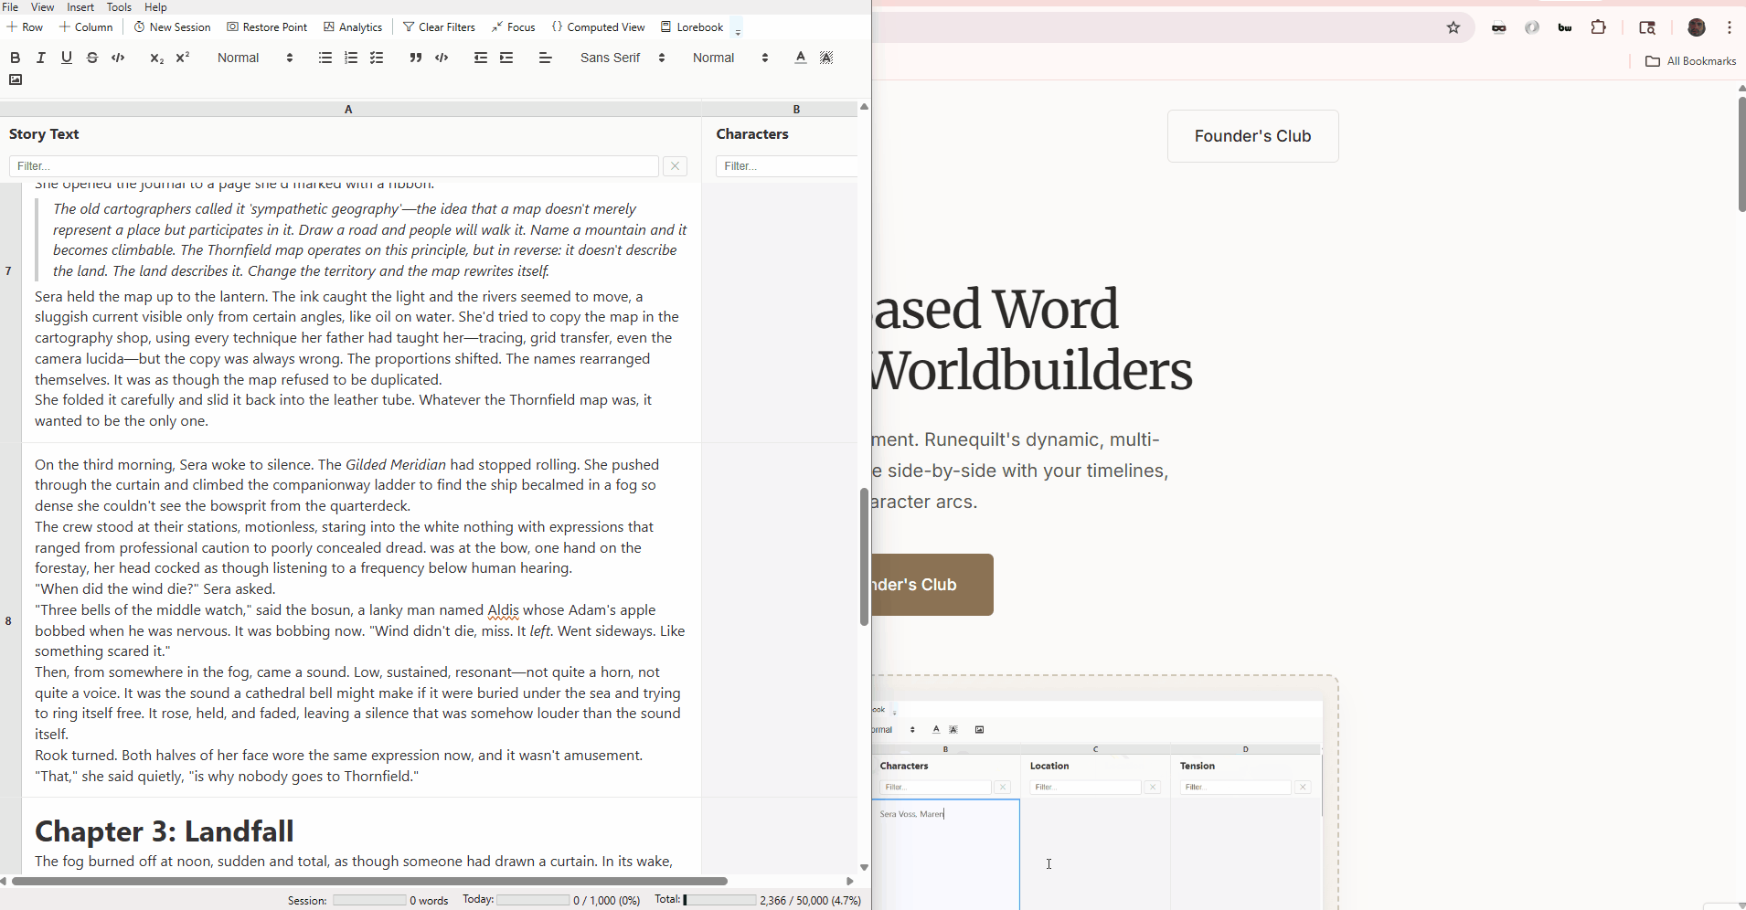This screenshot has height=910, width=1746.
Task: Expand the toolbar overflow arrow after Lorebook
Action: point(738,29)
